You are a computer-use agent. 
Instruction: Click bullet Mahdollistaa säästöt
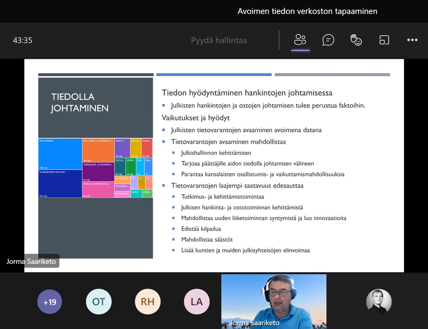[x=207, y=239]
